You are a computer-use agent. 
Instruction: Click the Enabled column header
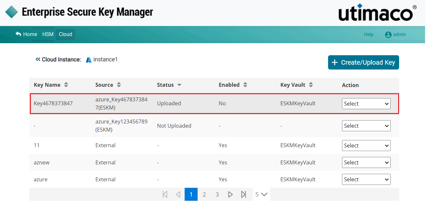click(x=229, y=85)
